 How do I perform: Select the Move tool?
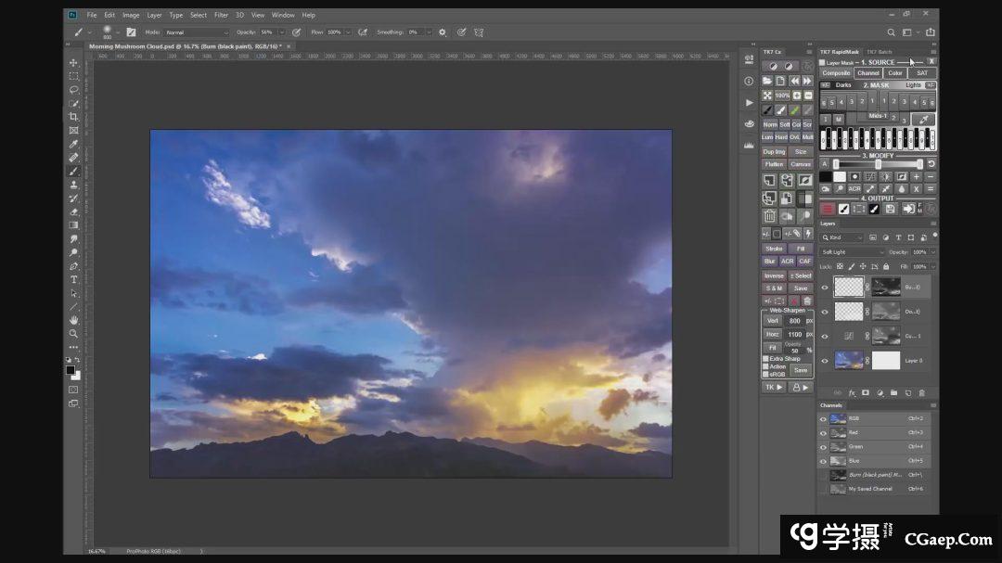[x=73, y=63]
